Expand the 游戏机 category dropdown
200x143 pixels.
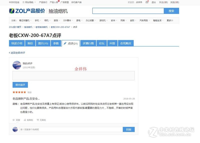tap(103, 20)
